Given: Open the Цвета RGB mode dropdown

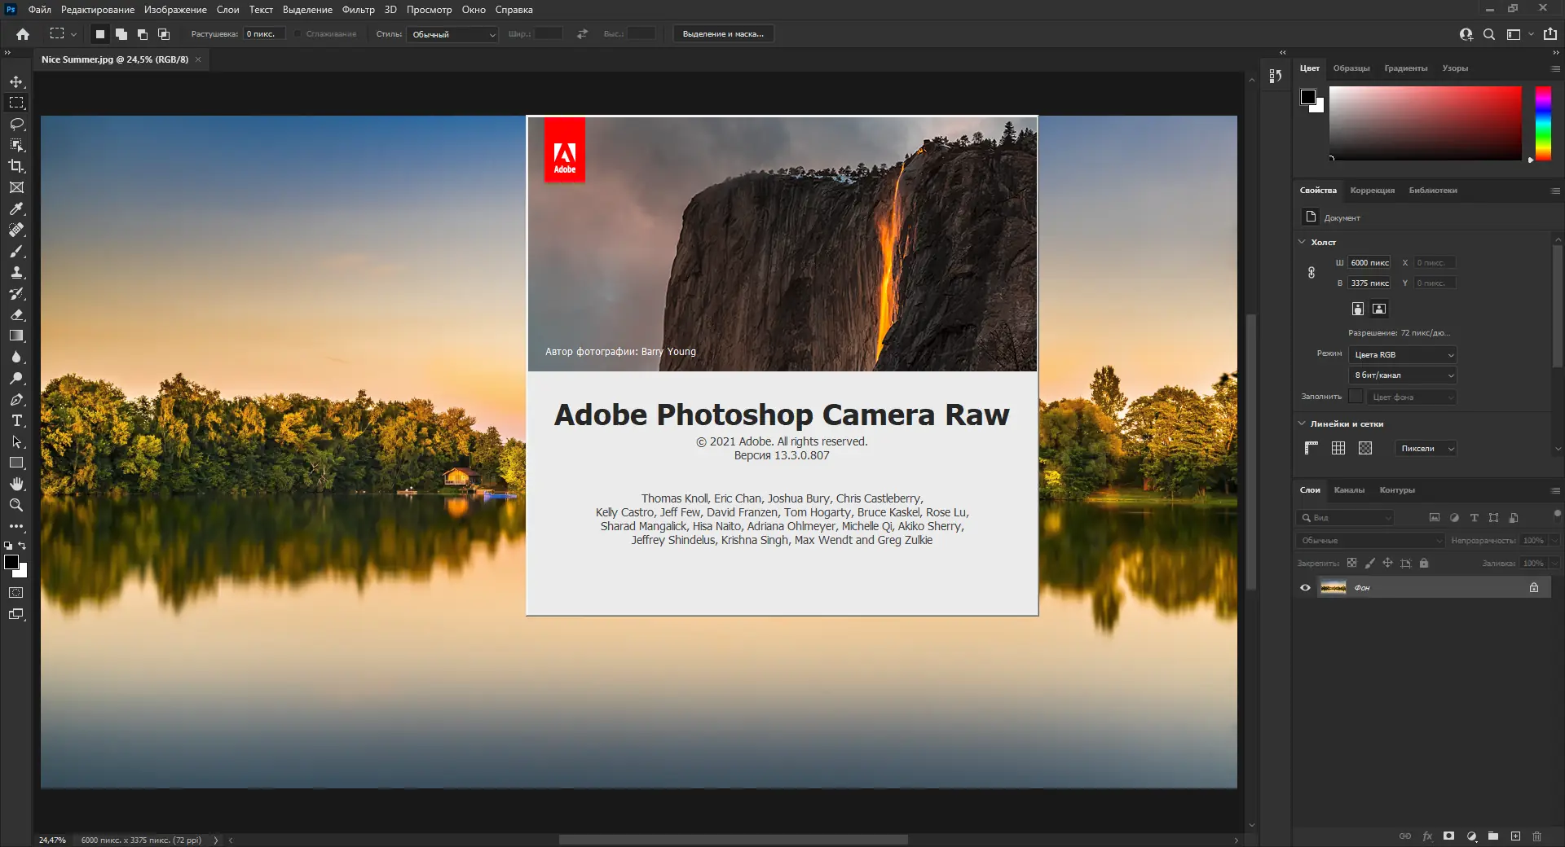Looking at the screenshot, I should click(x=1403, y=354).
